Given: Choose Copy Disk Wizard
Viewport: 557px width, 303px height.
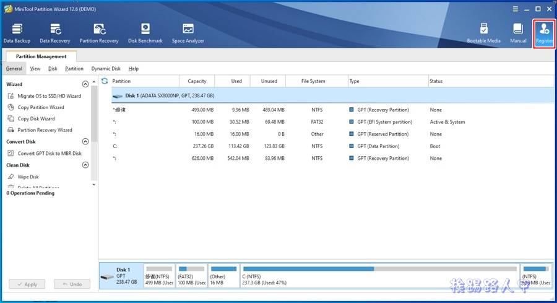Looking at the screenshot, I should (37, 118).
